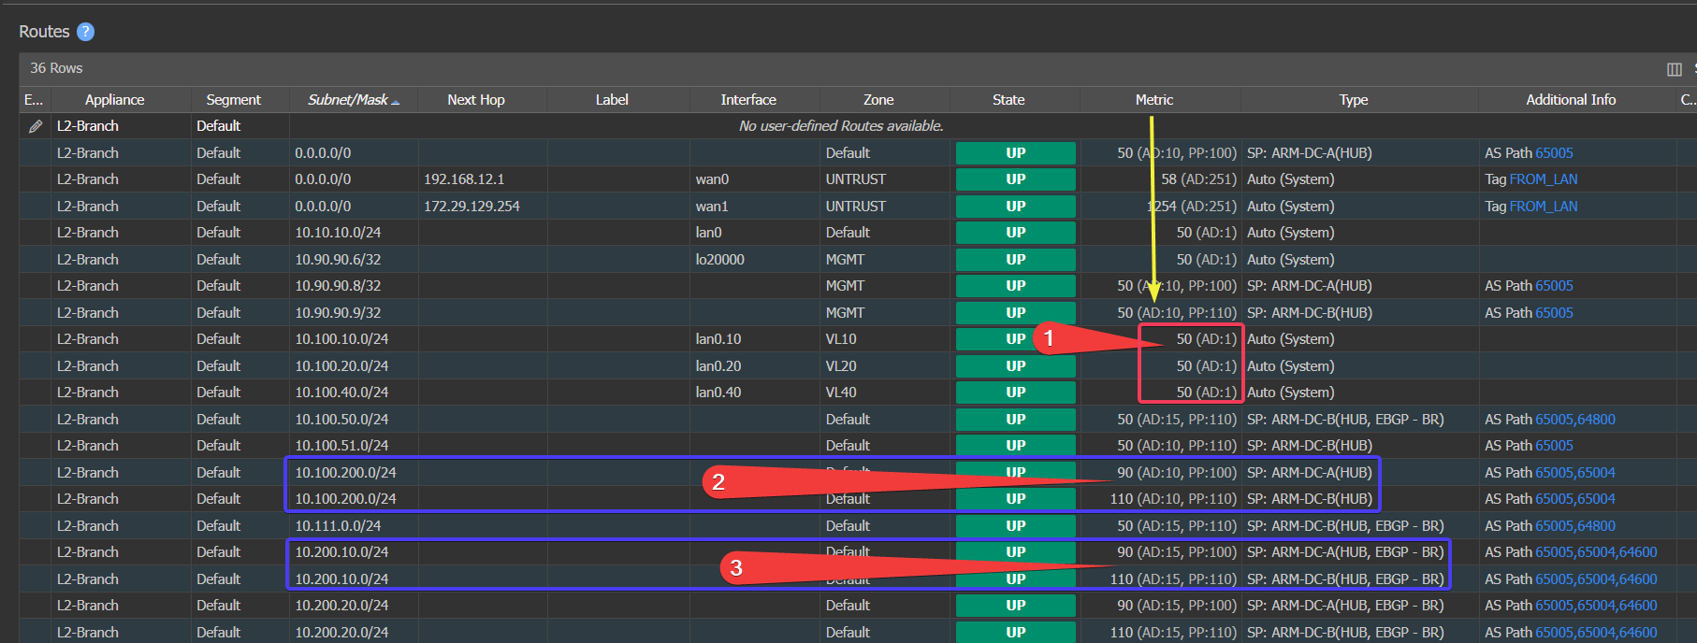Click UP state badge in wan0 row
Viewport: 1697px width, 643px height.
click(x=1016, y=179)
